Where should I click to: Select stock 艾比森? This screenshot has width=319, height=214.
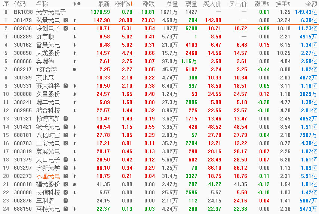(45, 78)
